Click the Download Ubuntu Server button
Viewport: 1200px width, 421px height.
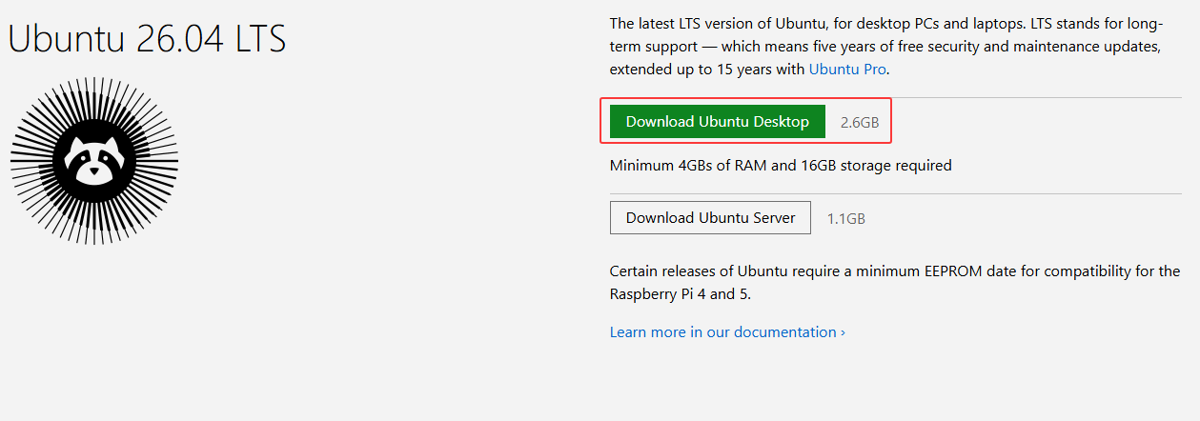710,217
